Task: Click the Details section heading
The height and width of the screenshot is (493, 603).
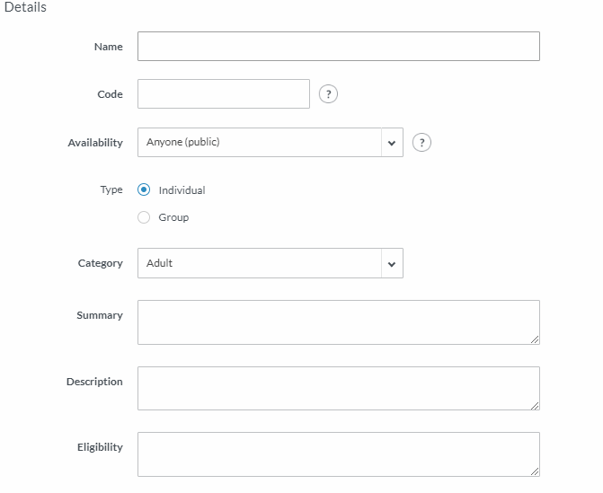Action: [25, 7]
